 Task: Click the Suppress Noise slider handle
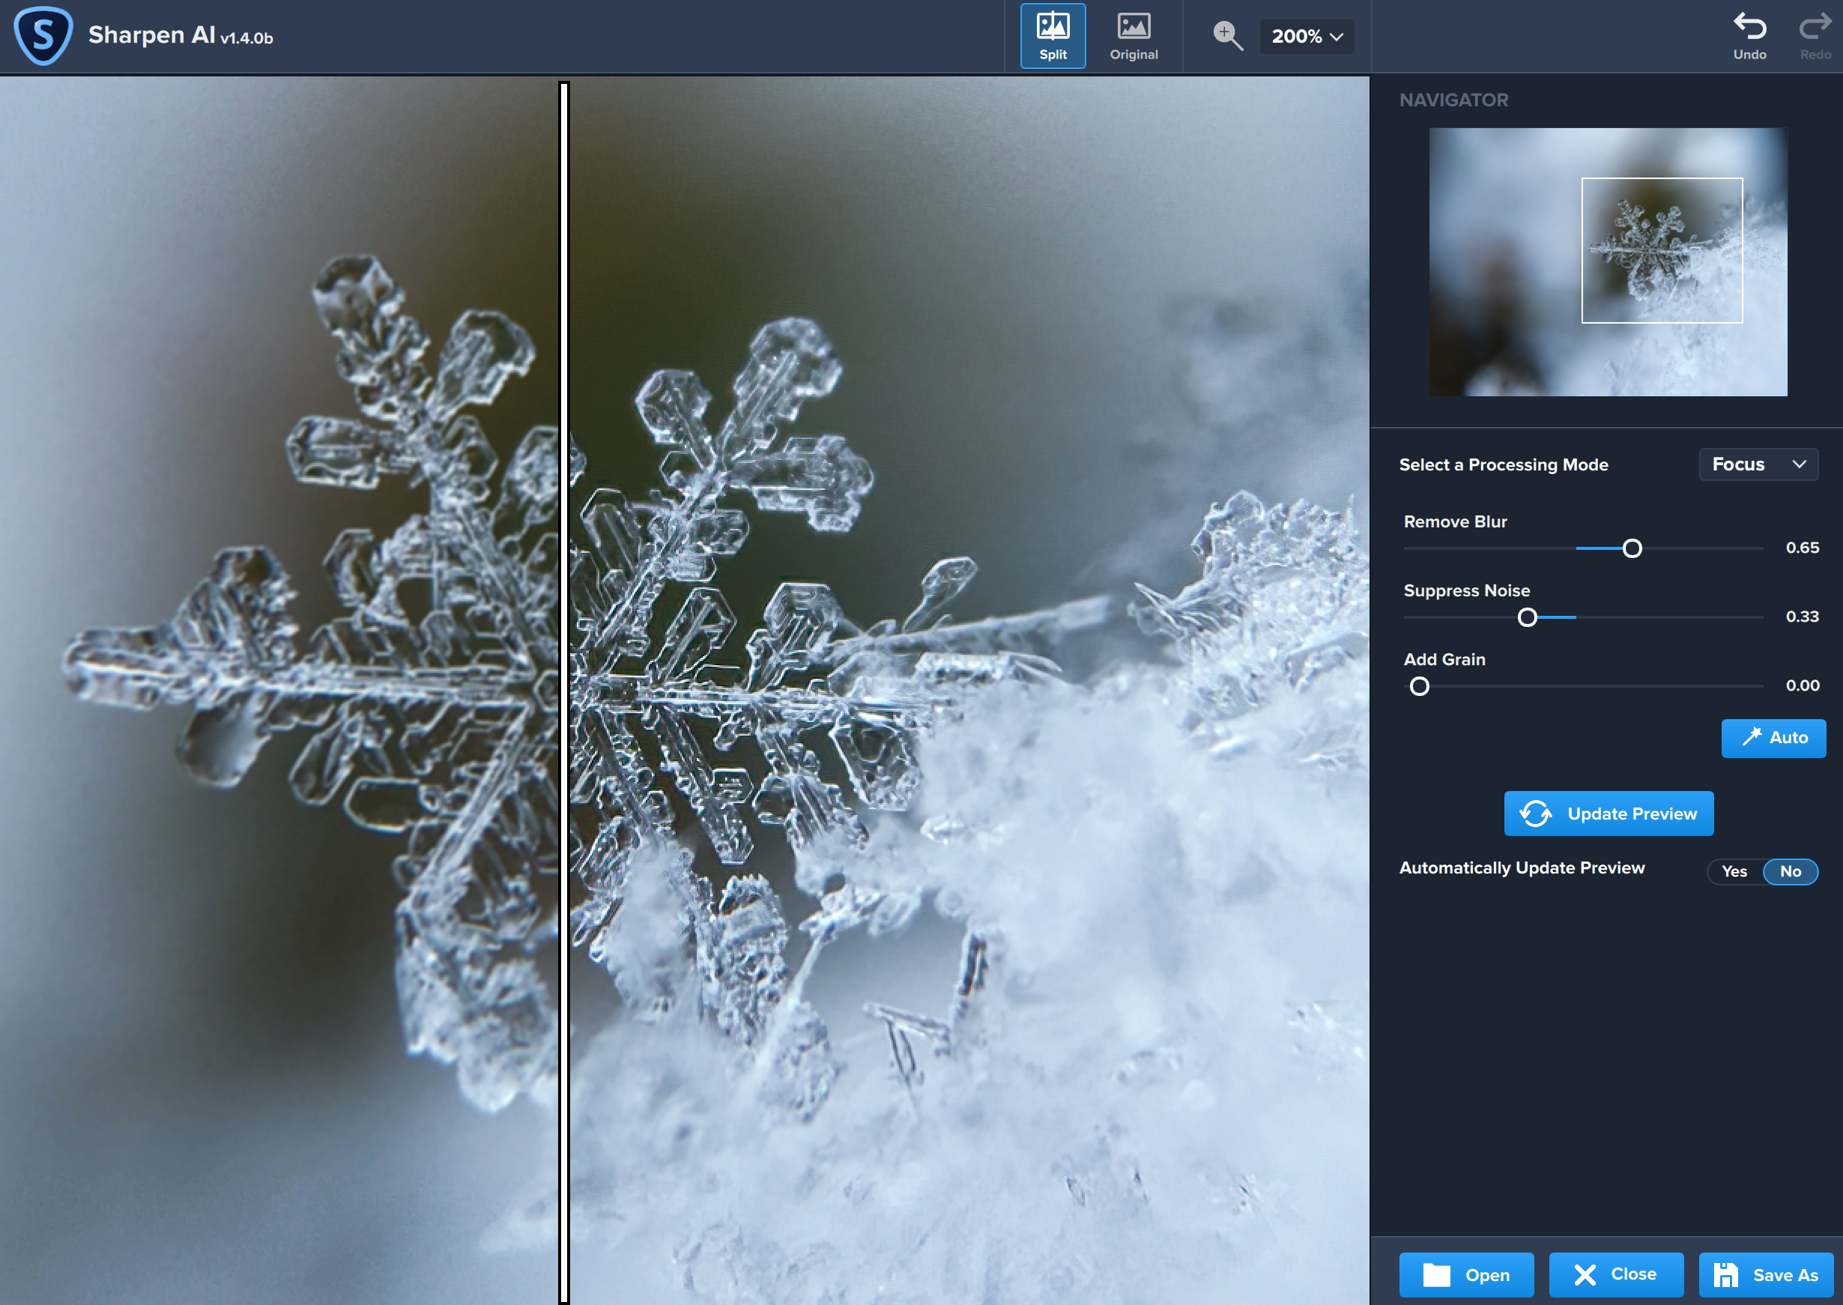(x=1526, y=617)
